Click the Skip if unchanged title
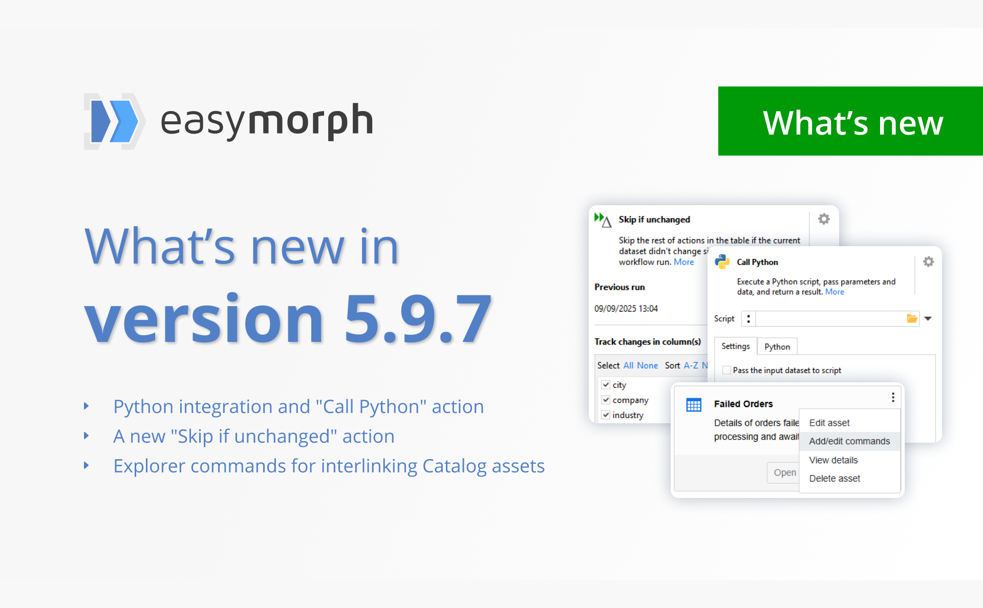This screenshot has width=983, height=608. 654,220
